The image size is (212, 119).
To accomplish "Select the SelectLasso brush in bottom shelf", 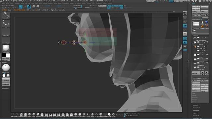I will 17,115.
